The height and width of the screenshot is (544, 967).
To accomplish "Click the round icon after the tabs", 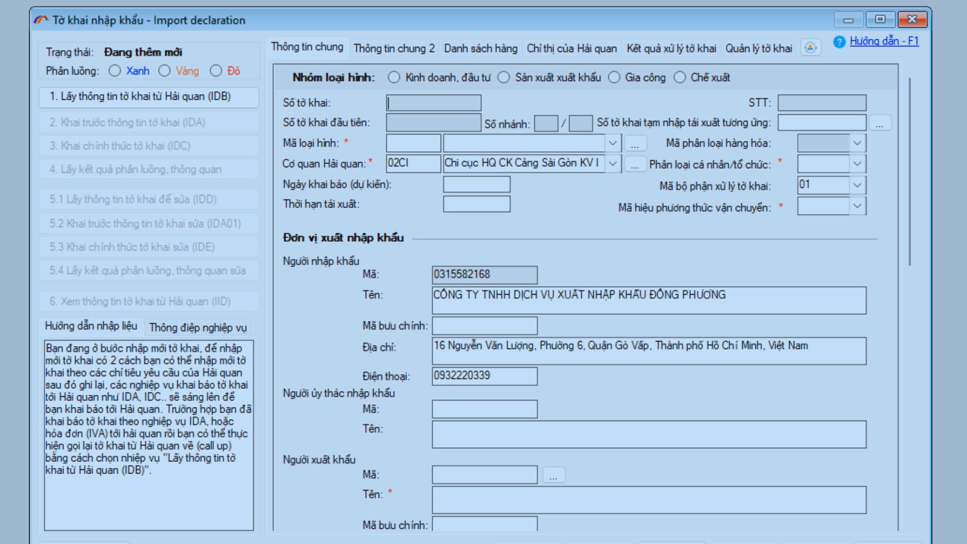I will click(x=810, y=48).
